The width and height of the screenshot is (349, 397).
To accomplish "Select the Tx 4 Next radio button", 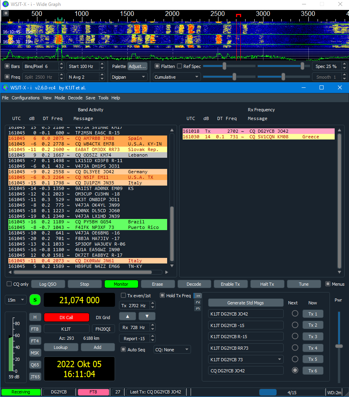I will (x=295, y=348).
